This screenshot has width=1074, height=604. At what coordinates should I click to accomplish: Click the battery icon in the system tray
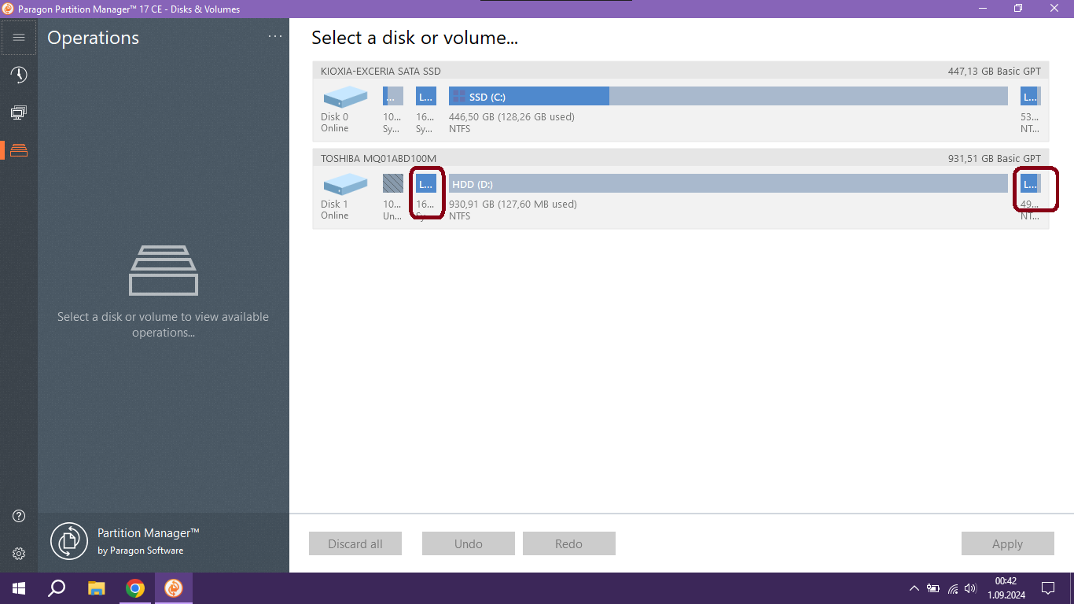pyautogui.click(x=933, y=588)
